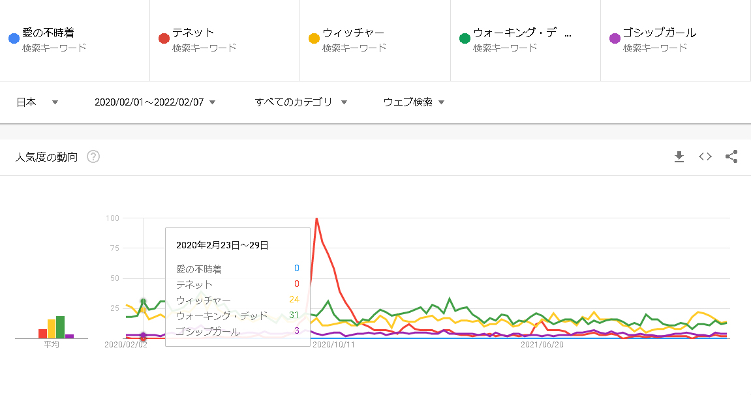The width and height of the screenshot is (751, 395).
Task: Select the テネット search term
Action: (193, 33)
